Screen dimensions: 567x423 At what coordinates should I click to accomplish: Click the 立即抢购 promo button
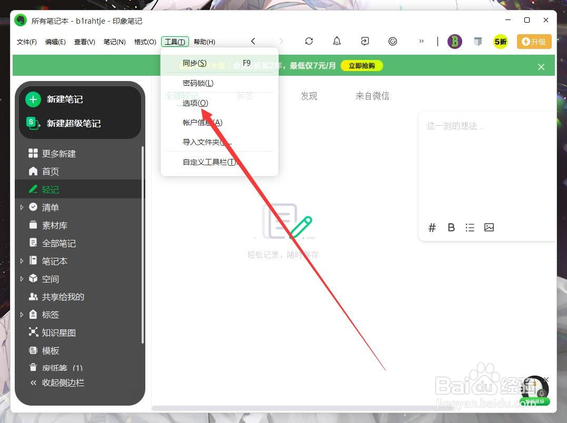(362, 66)
